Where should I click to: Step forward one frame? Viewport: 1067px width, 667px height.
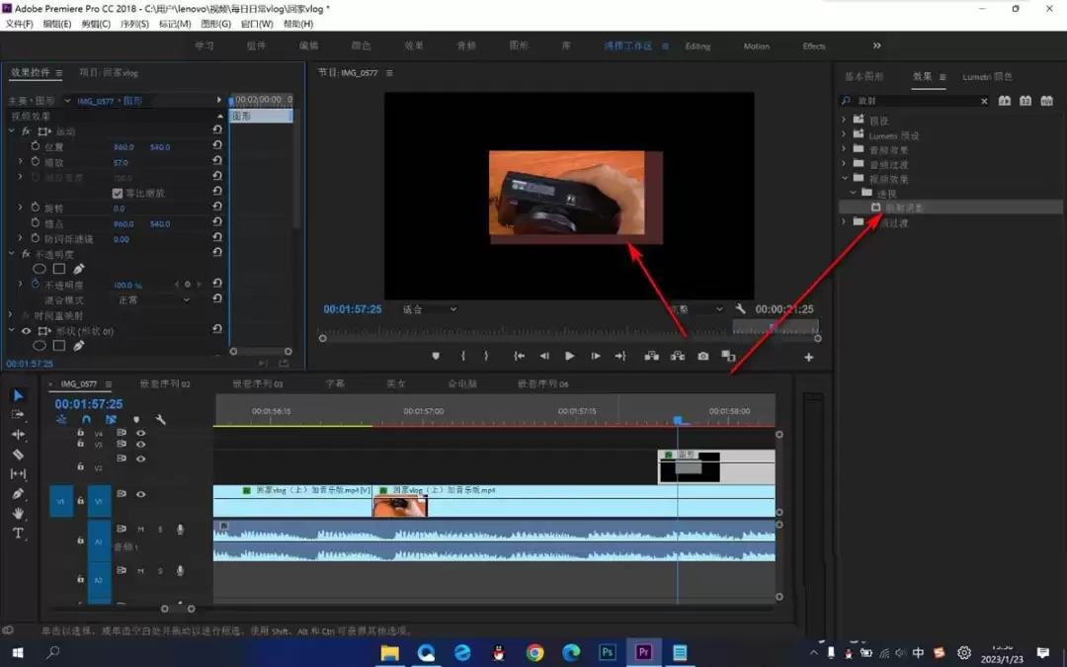pos(596,356)
